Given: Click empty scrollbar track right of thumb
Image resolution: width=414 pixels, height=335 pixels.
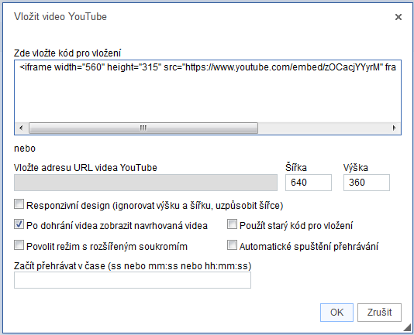Looking at the screenshot, I should click(x=323, y=128).
